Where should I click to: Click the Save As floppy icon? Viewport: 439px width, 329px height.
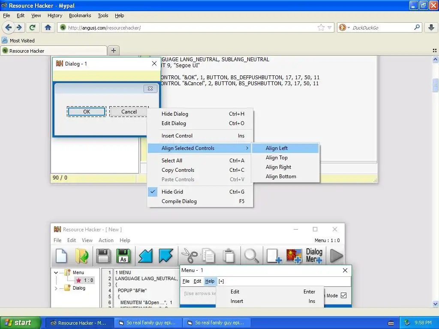[123, 256]
